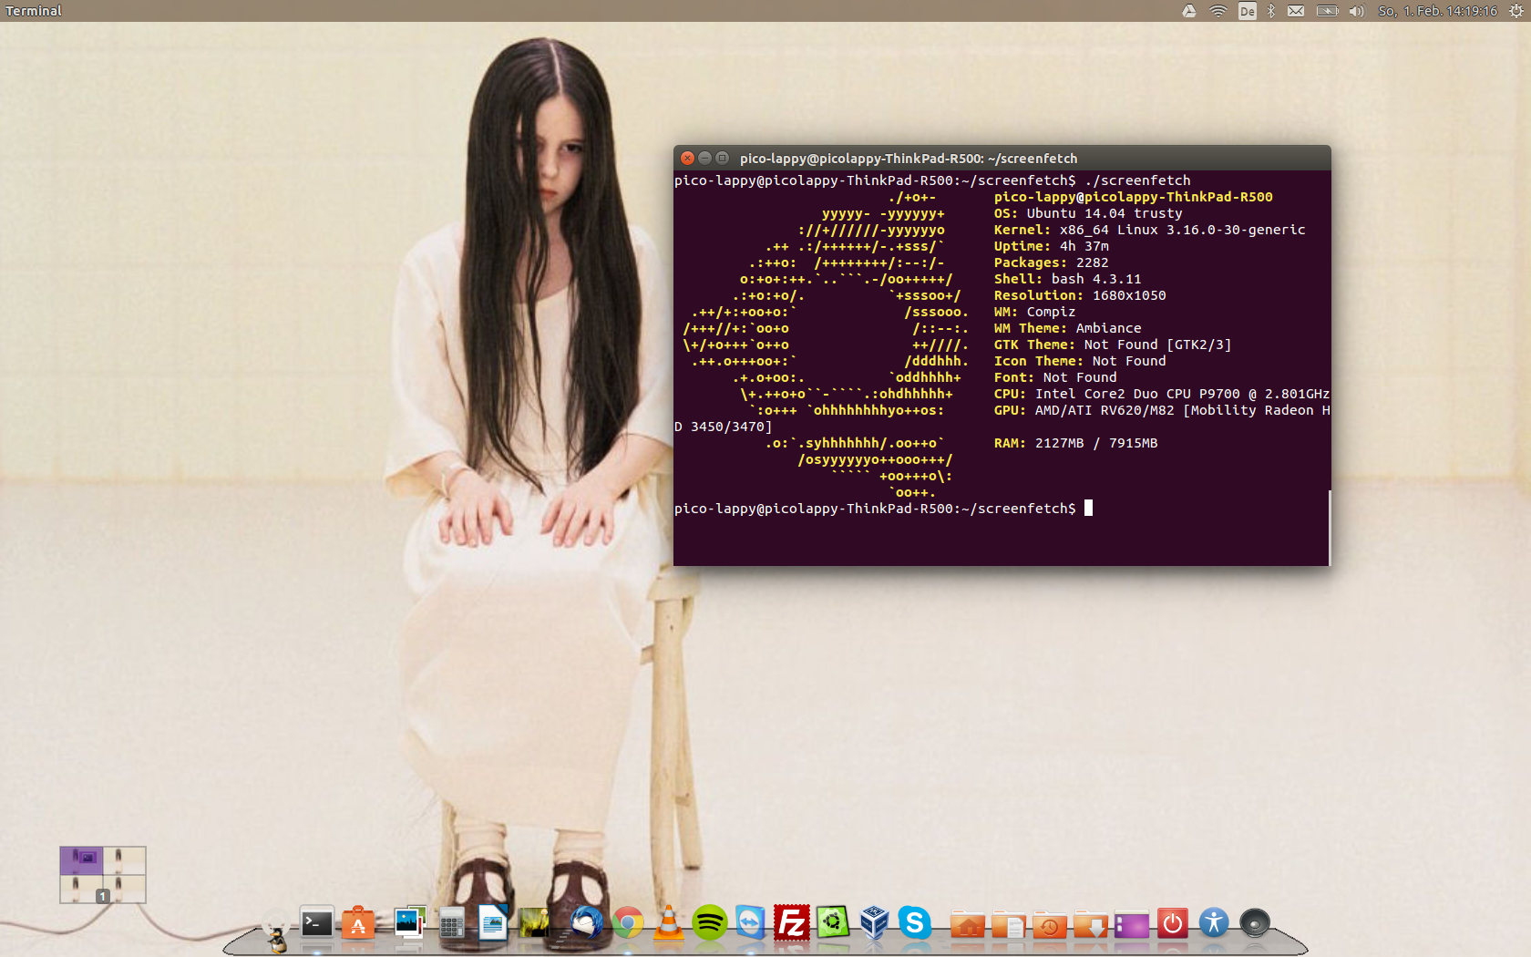Launch TeamViewer from the dock
The width and height of the screenshot is (1531, 957).
pyautogui.click(x=750, y=923)
